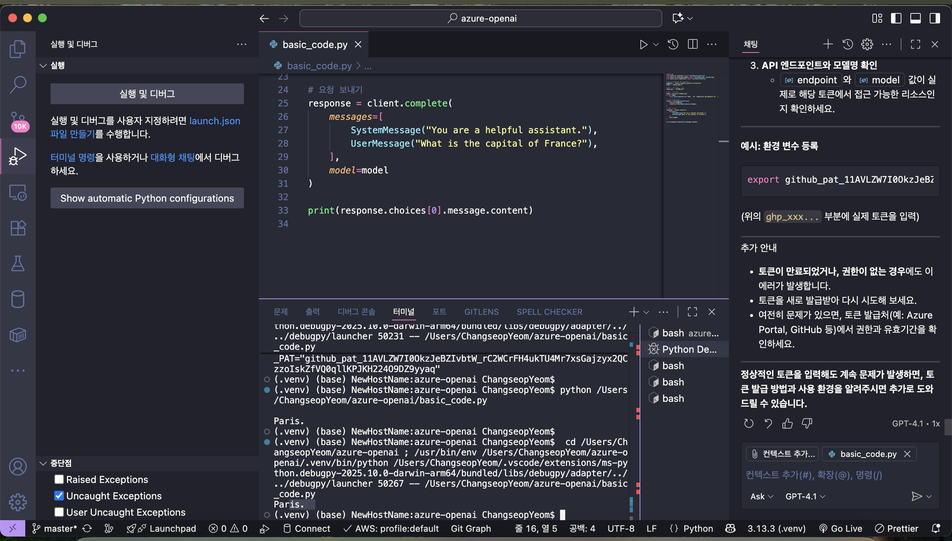Click the Run Python File play icon
This screenshot has height=541, width=952.
(x=643, y=45)
